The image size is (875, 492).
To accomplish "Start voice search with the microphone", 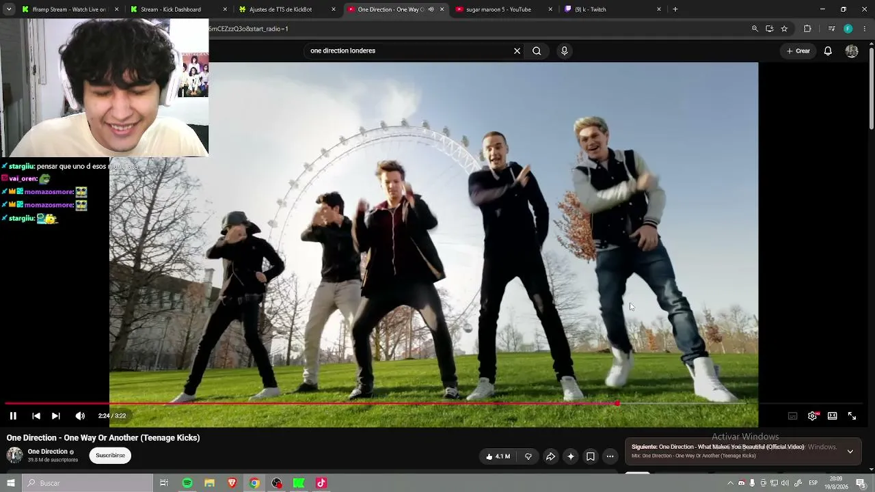I will point(564,51).
